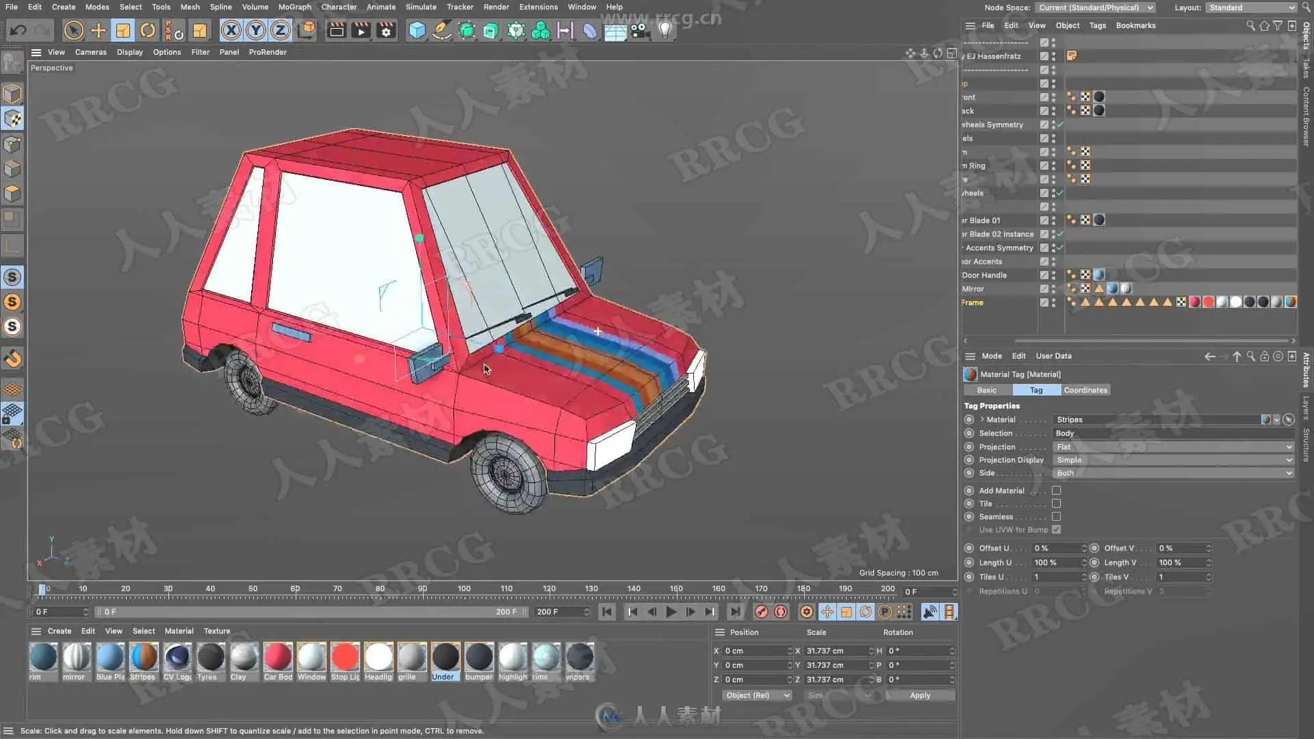This screenshot has width=1314, height=739.
Task: Click the Go to Start of animation button
Action: tap(606, 612)
